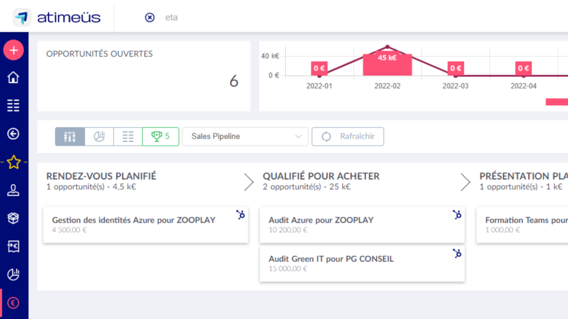Click the pink plus create button
Image resolution: width=568 pixels, height=319 pixels.
(14, 51)
